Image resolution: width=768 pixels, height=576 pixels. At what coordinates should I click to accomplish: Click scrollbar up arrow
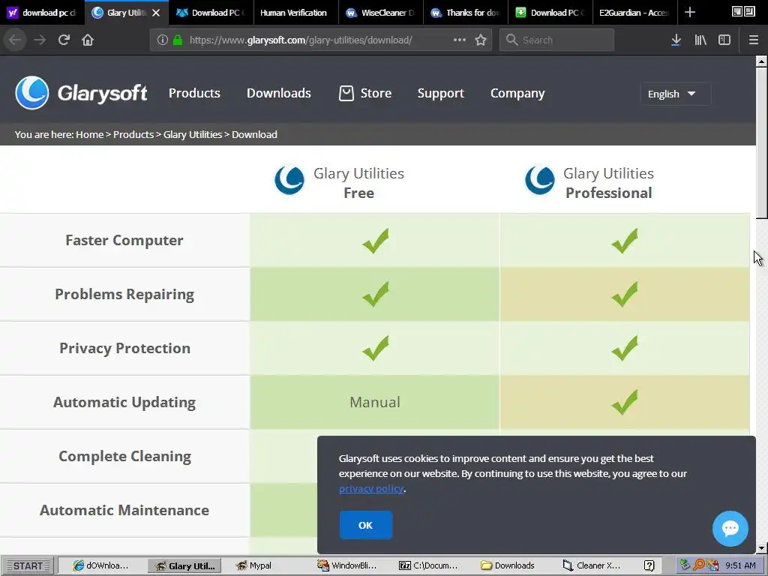pos(761,61)
